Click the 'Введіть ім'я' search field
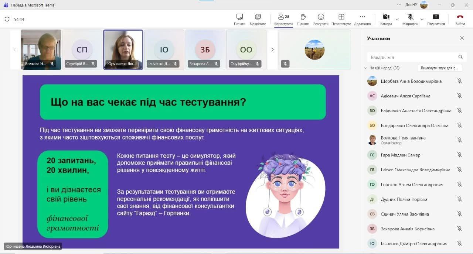The height and width of the screenshot is (254, 473). (412, 57)
